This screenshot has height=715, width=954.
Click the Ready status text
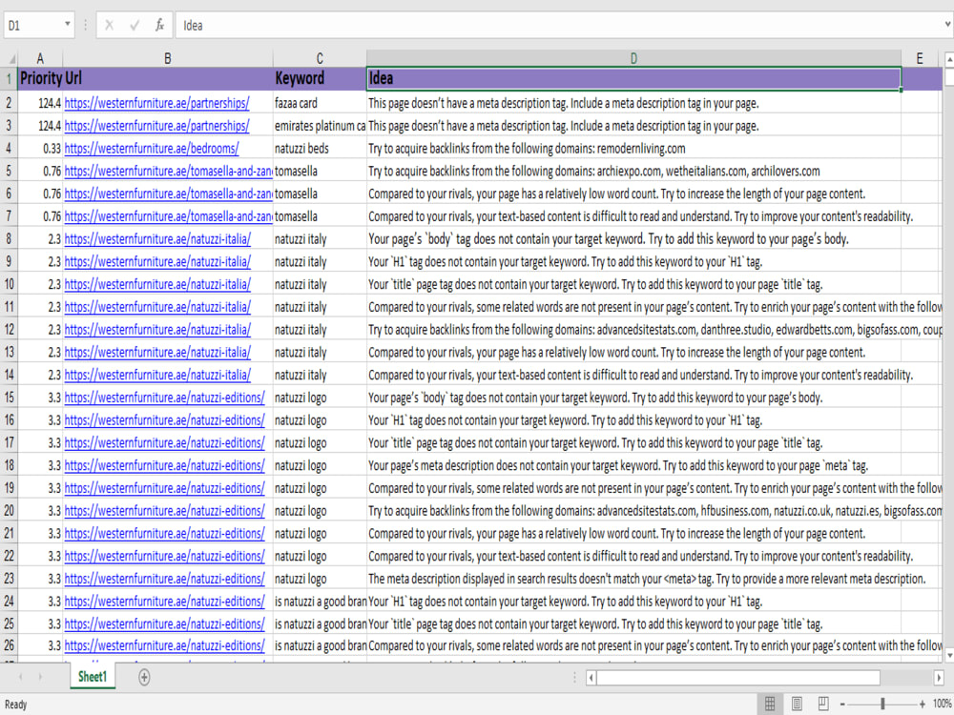click(x=16, y=705)
